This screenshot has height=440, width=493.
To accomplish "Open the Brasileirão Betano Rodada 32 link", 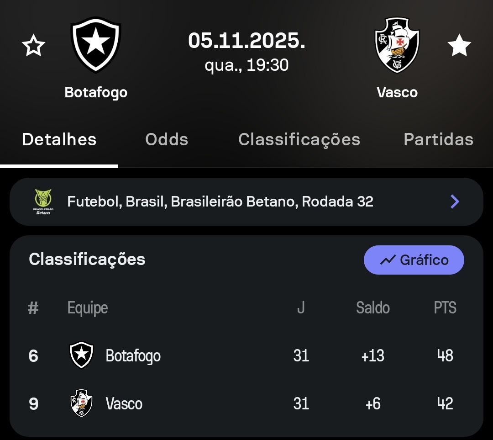I will coord(220,201).
